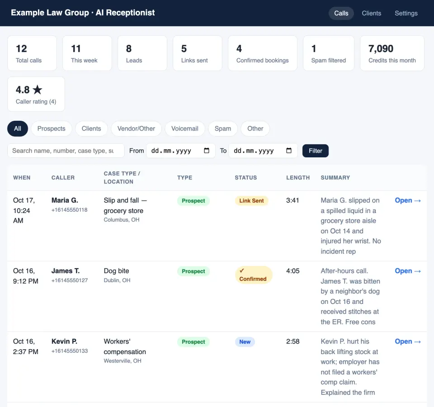Click the Workers' compensation case type

point(125,347)
